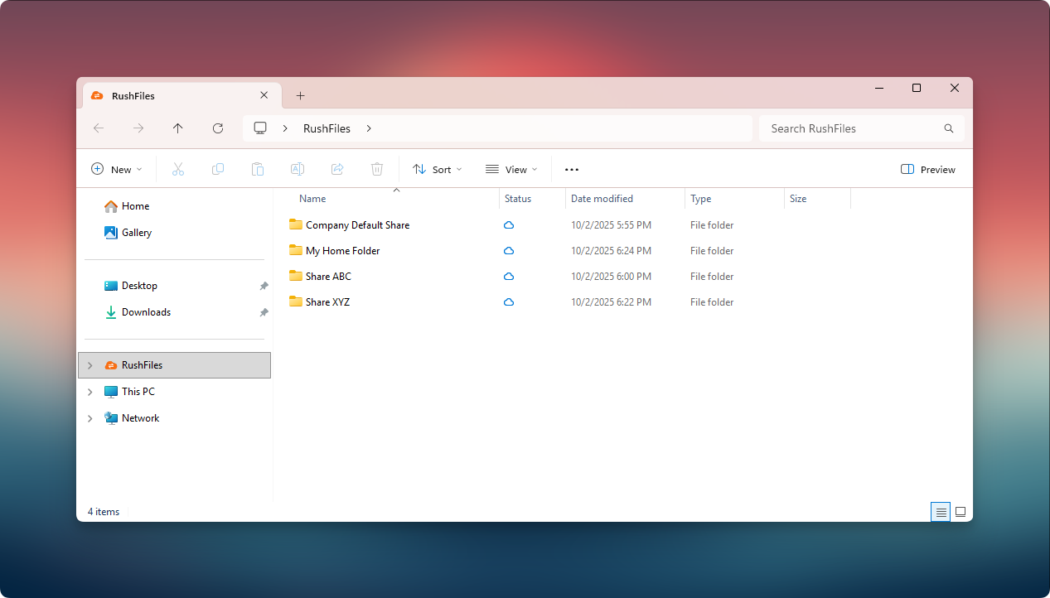
Task: Select the RushFiles window tab
Action: (x=181, y=95)
